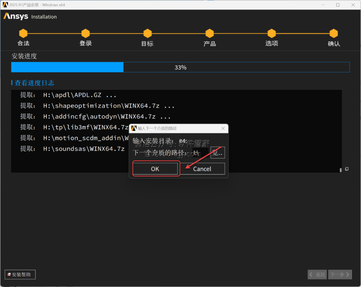Click the 合法 step hexagon
Screen dimensions: 361x287
pos(23,33)
